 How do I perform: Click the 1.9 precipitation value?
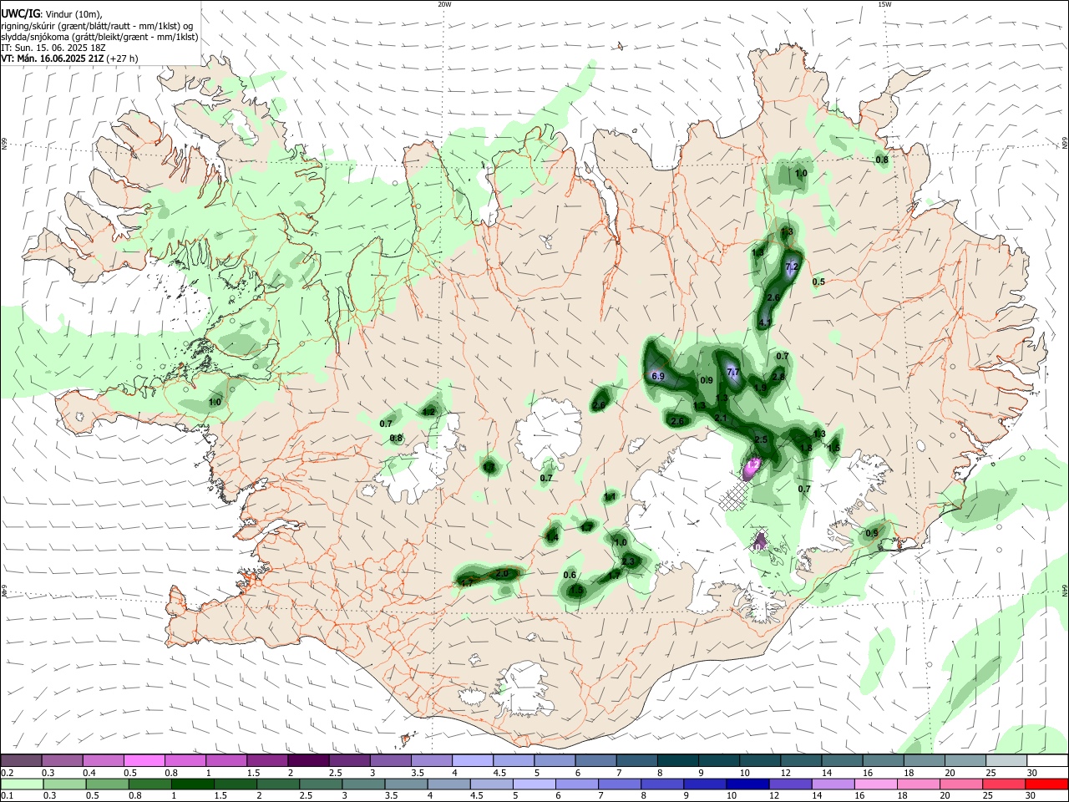[x=761, y=388]
